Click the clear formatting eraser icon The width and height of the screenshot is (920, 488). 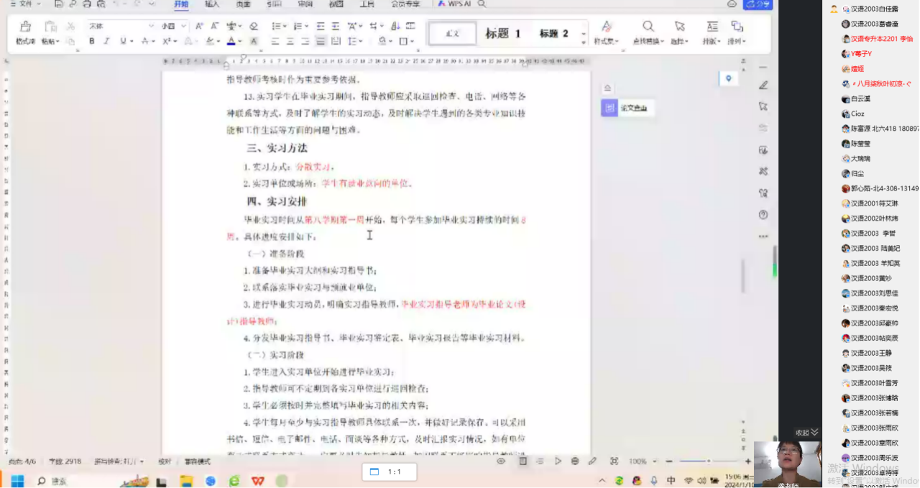[253, 26]
